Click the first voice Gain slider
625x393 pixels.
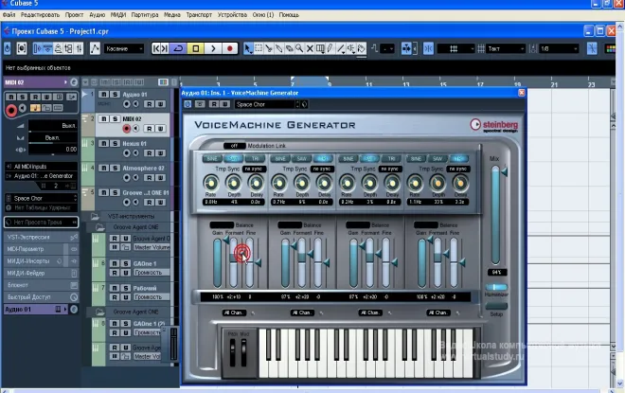pyautogui.click(x=217, y=262)
